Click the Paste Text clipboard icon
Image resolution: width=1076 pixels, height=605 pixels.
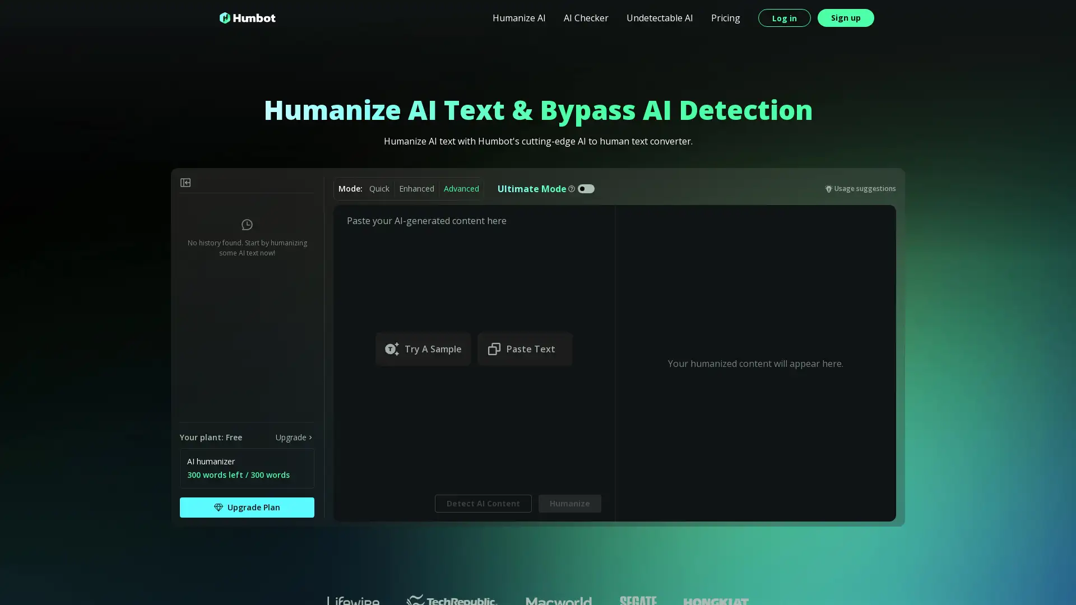[494, 348]
